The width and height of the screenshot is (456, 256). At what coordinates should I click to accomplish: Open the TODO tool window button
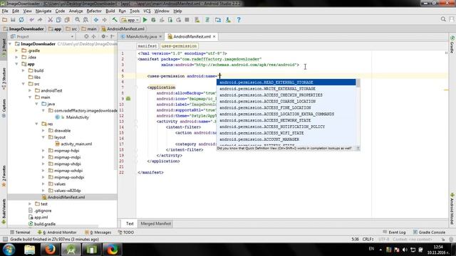[126, 233]
